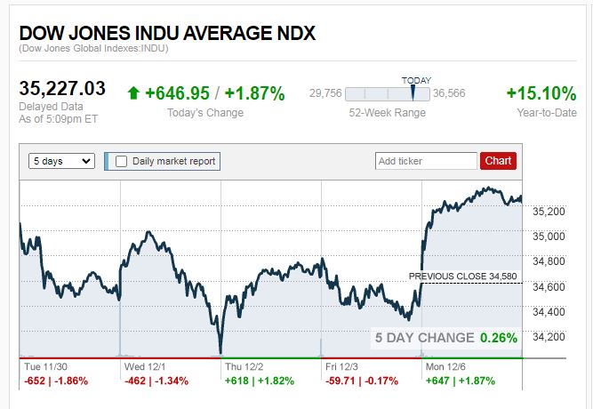Viewport: 593px width, 409px height.
Task: Toggle the Daily market report checkbox
Action: click(x=121, y=161)
